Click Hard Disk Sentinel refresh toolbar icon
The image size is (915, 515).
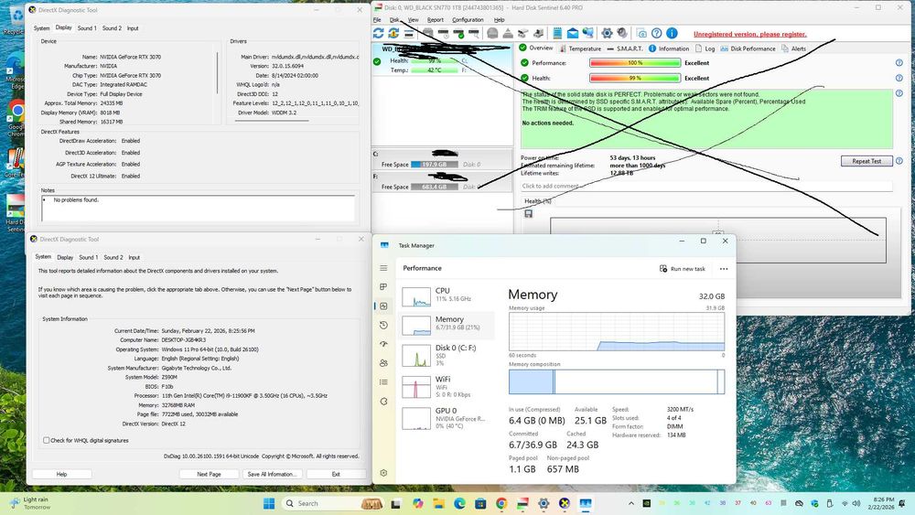coord(379,34)
